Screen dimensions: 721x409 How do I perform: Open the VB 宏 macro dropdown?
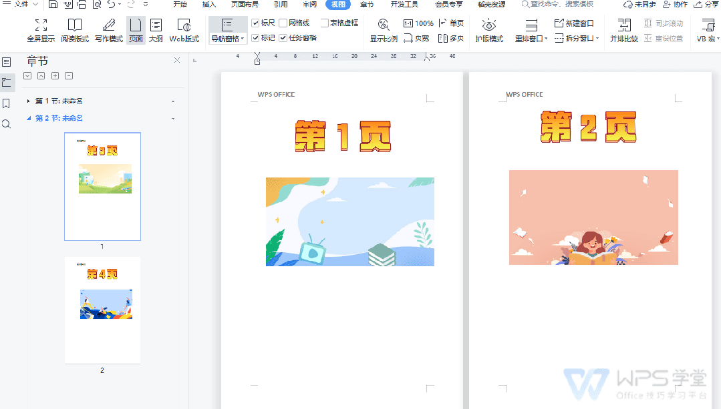point(708,39)
